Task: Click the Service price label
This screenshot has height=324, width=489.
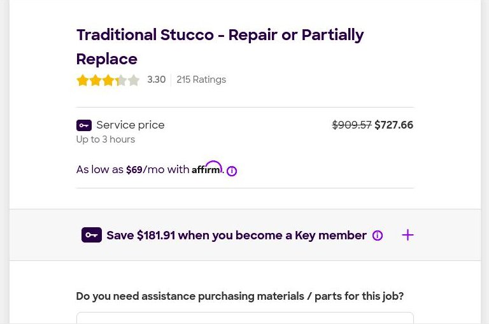Action: [130, 125]
